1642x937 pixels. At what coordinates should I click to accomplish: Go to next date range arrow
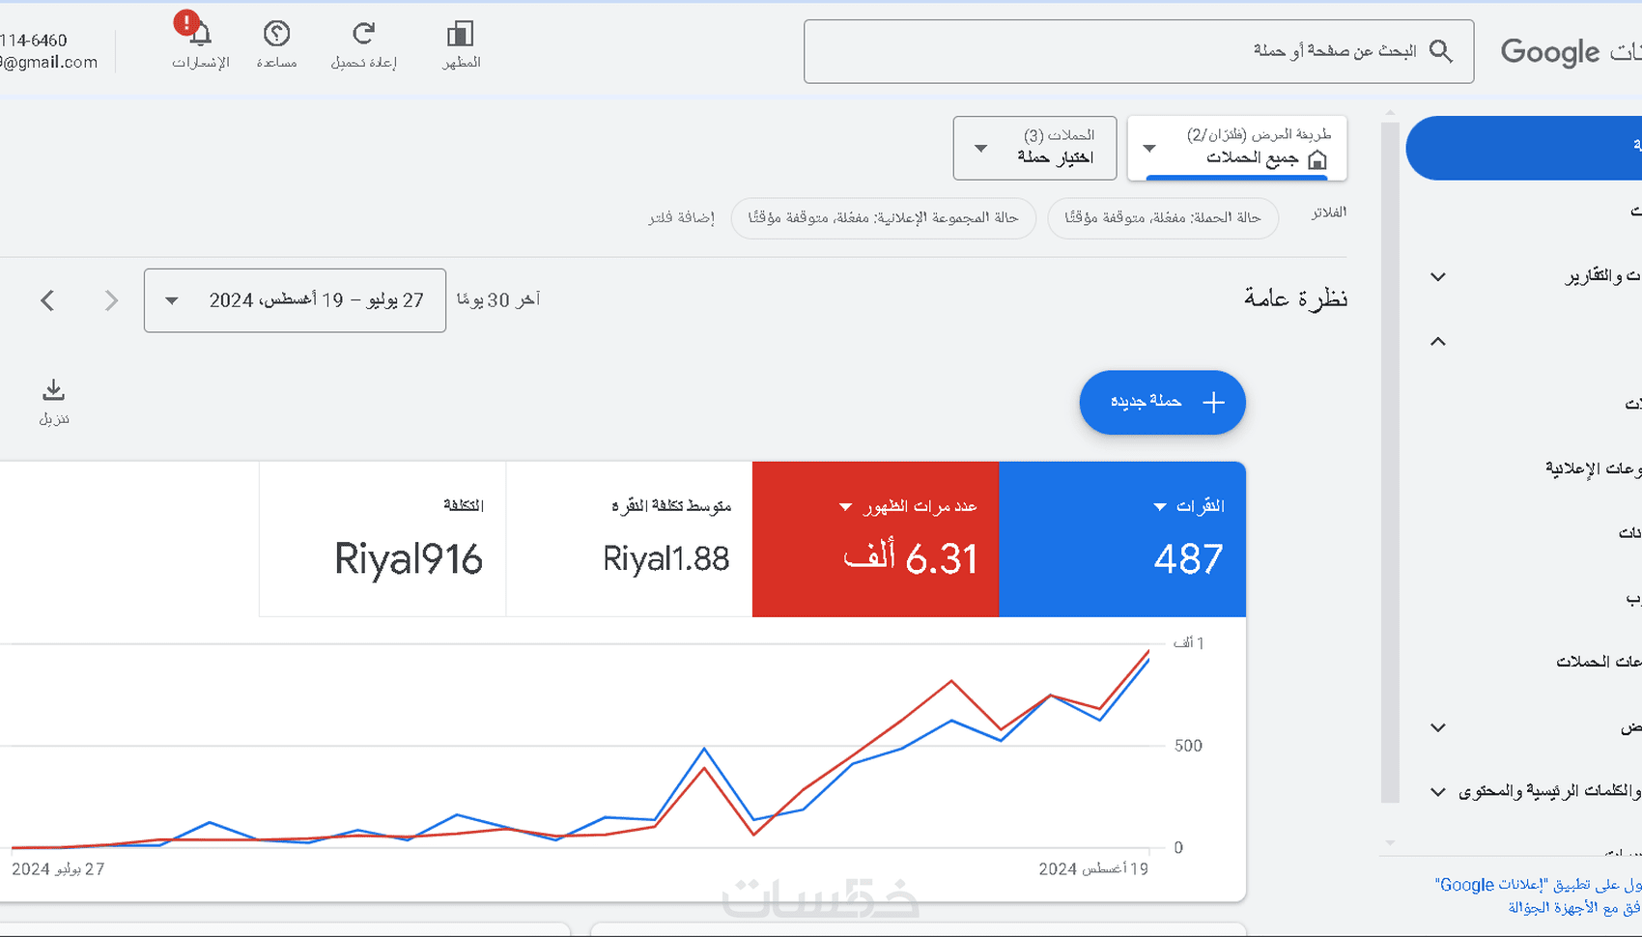(111, 300)
